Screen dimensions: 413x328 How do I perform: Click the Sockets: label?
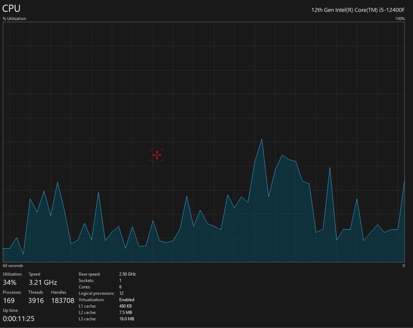(86, 280)
